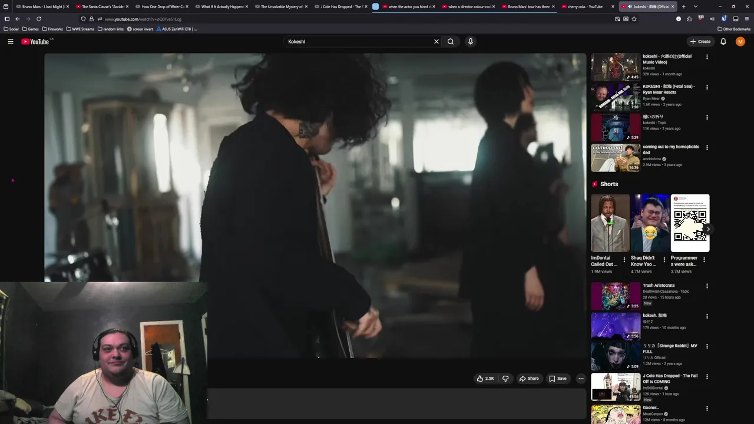Open new browser tab
Screen dimensions: 754x424
click(684, 6)
